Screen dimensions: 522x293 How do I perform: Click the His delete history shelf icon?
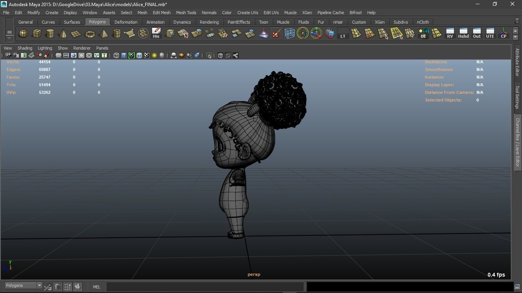[156, 34]
